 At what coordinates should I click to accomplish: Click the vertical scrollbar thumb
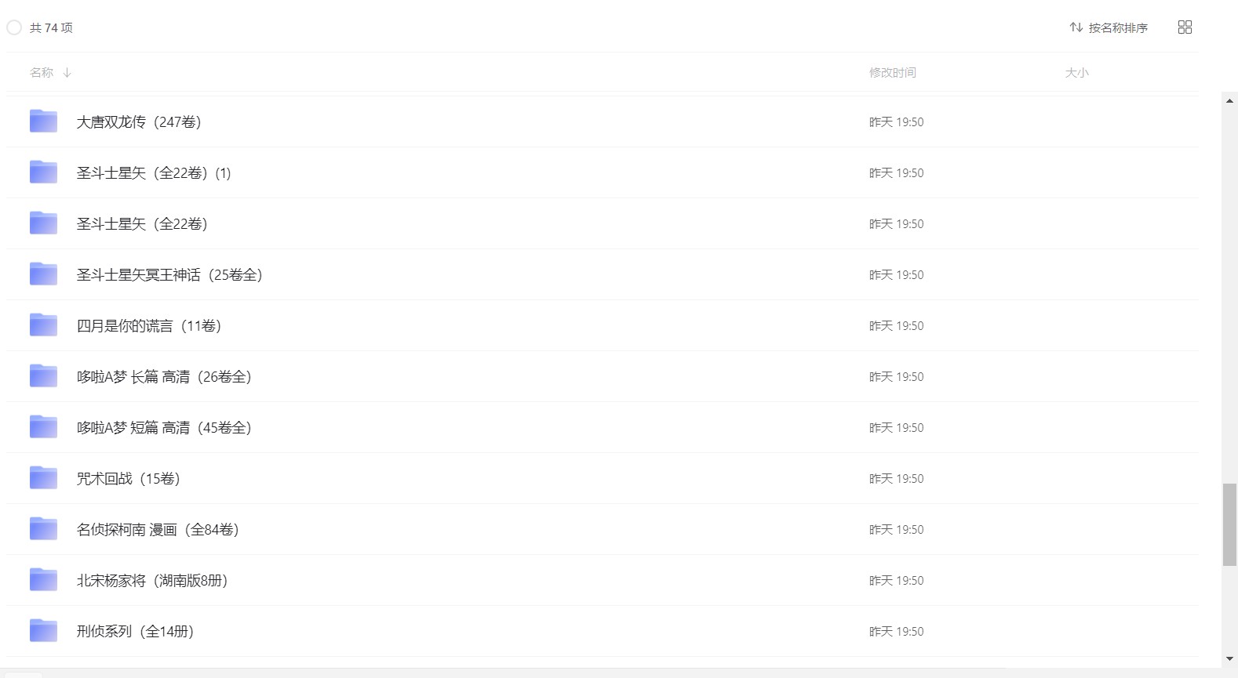[1229, 524]
